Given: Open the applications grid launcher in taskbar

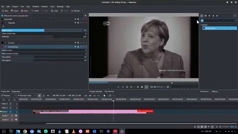Looking at the screenshot, I should 4,131.
